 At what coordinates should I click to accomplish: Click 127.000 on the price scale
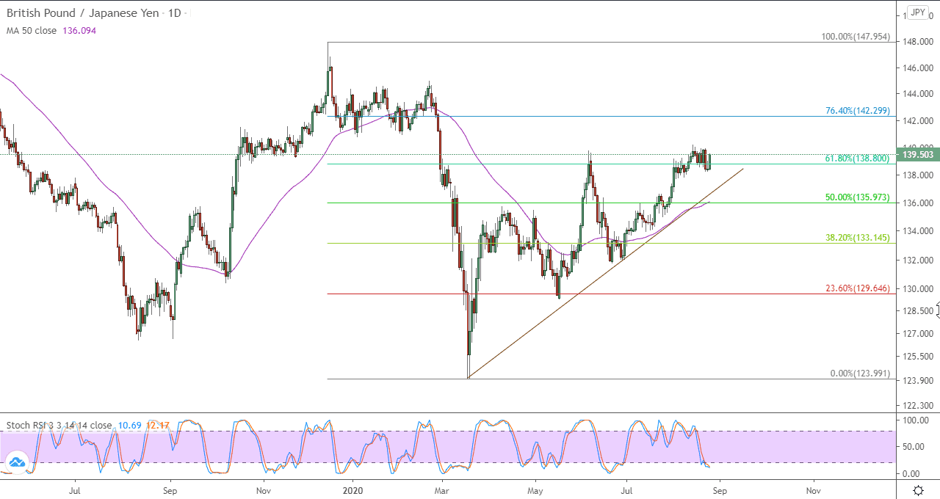917,334
